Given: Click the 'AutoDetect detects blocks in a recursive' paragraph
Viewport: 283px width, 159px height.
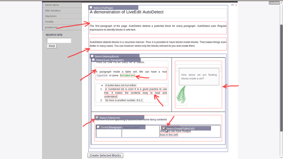Looking at the screenshot, I should click(x=158, y=44).
